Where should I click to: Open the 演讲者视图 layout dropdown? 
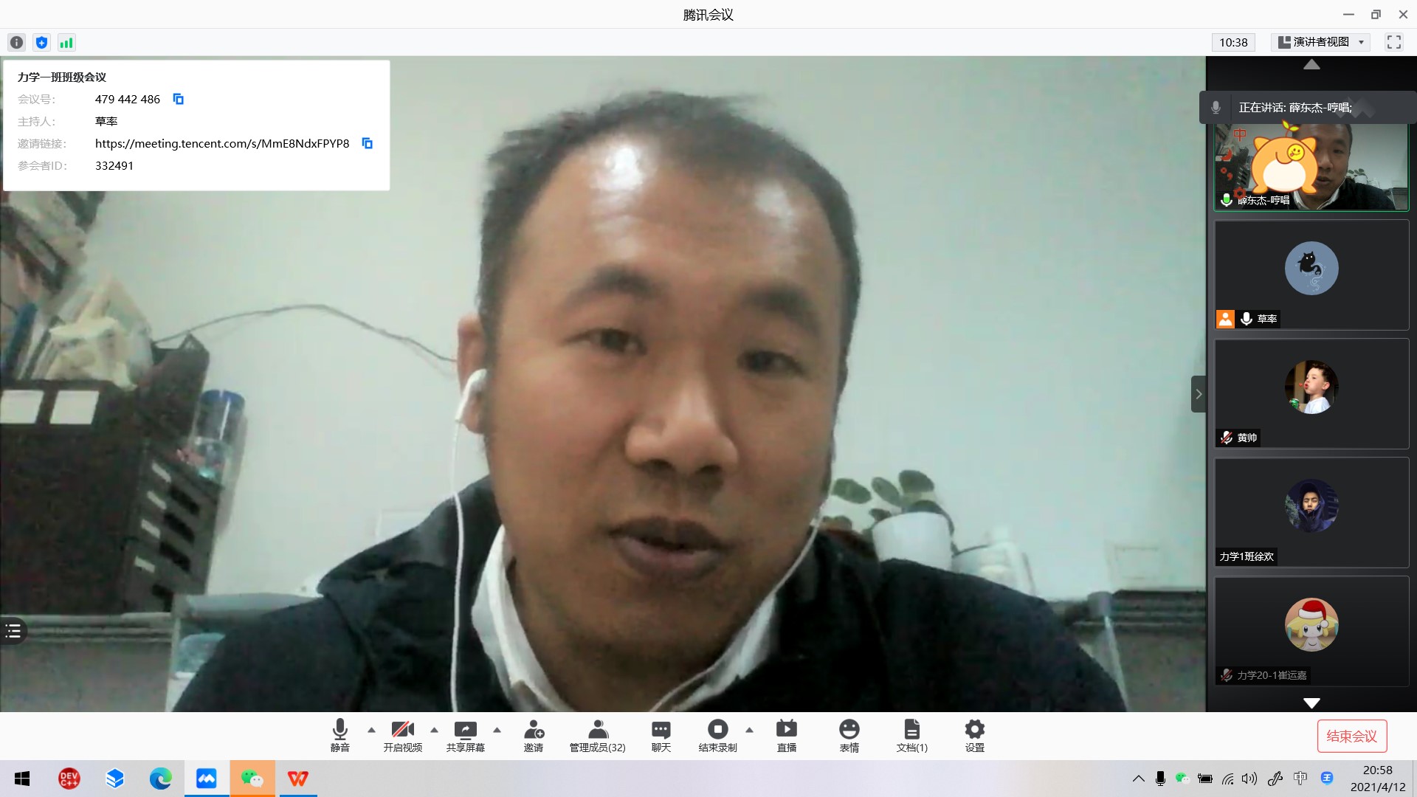click(1322, 42)
